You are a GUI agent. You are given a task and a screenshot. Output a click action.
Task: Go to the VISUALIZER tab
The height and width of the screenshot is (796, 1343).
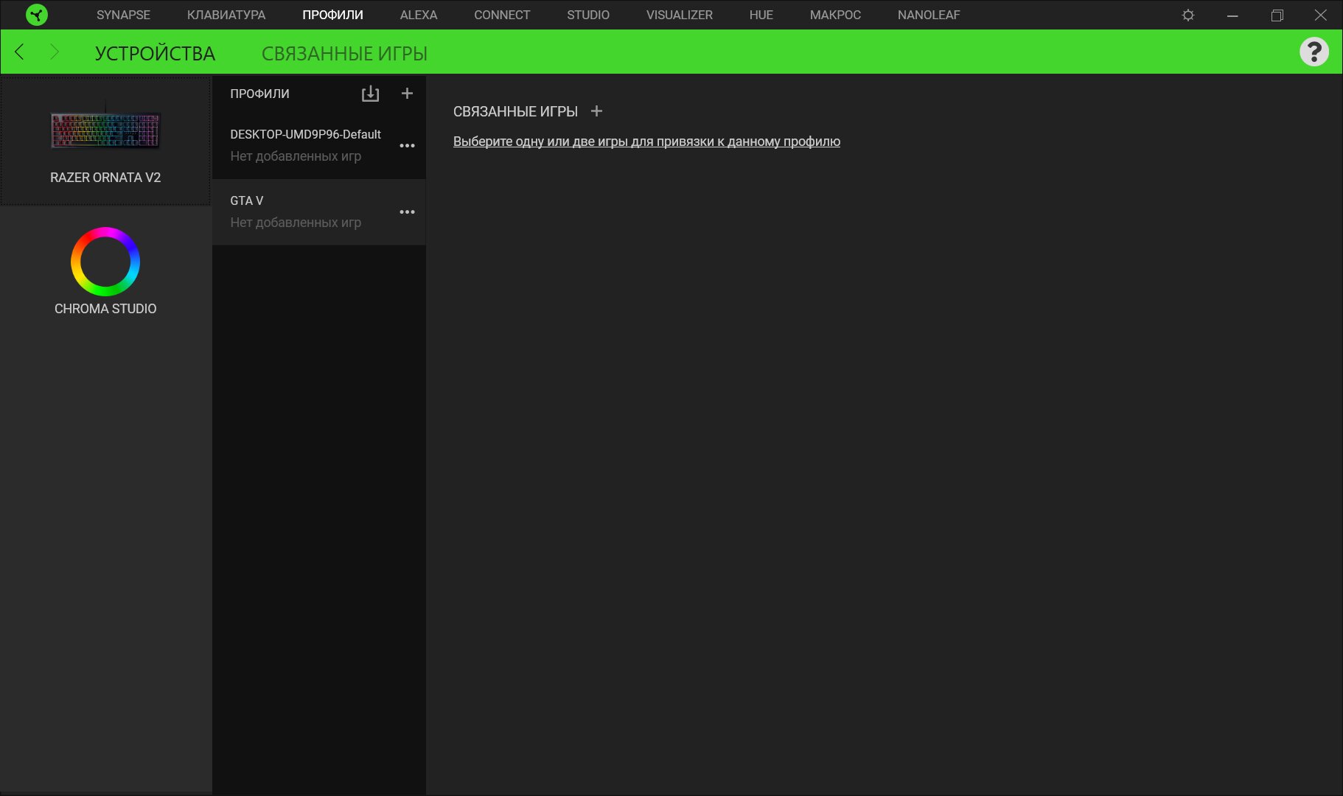[680, 15]
